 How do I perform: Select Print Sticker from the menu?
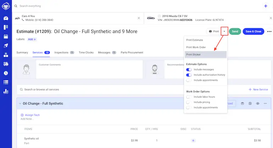tap(205, 55)
